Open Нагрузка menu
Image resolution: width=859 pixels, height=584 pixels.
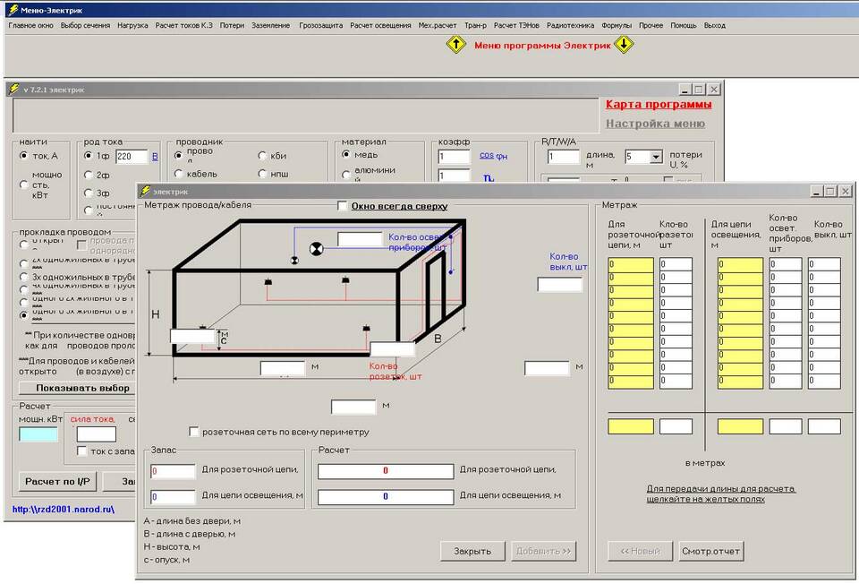point(132,25)
